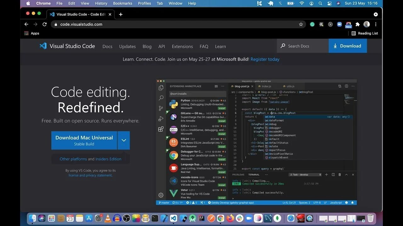
Task: Open the History menu
Action: point(101,3)
